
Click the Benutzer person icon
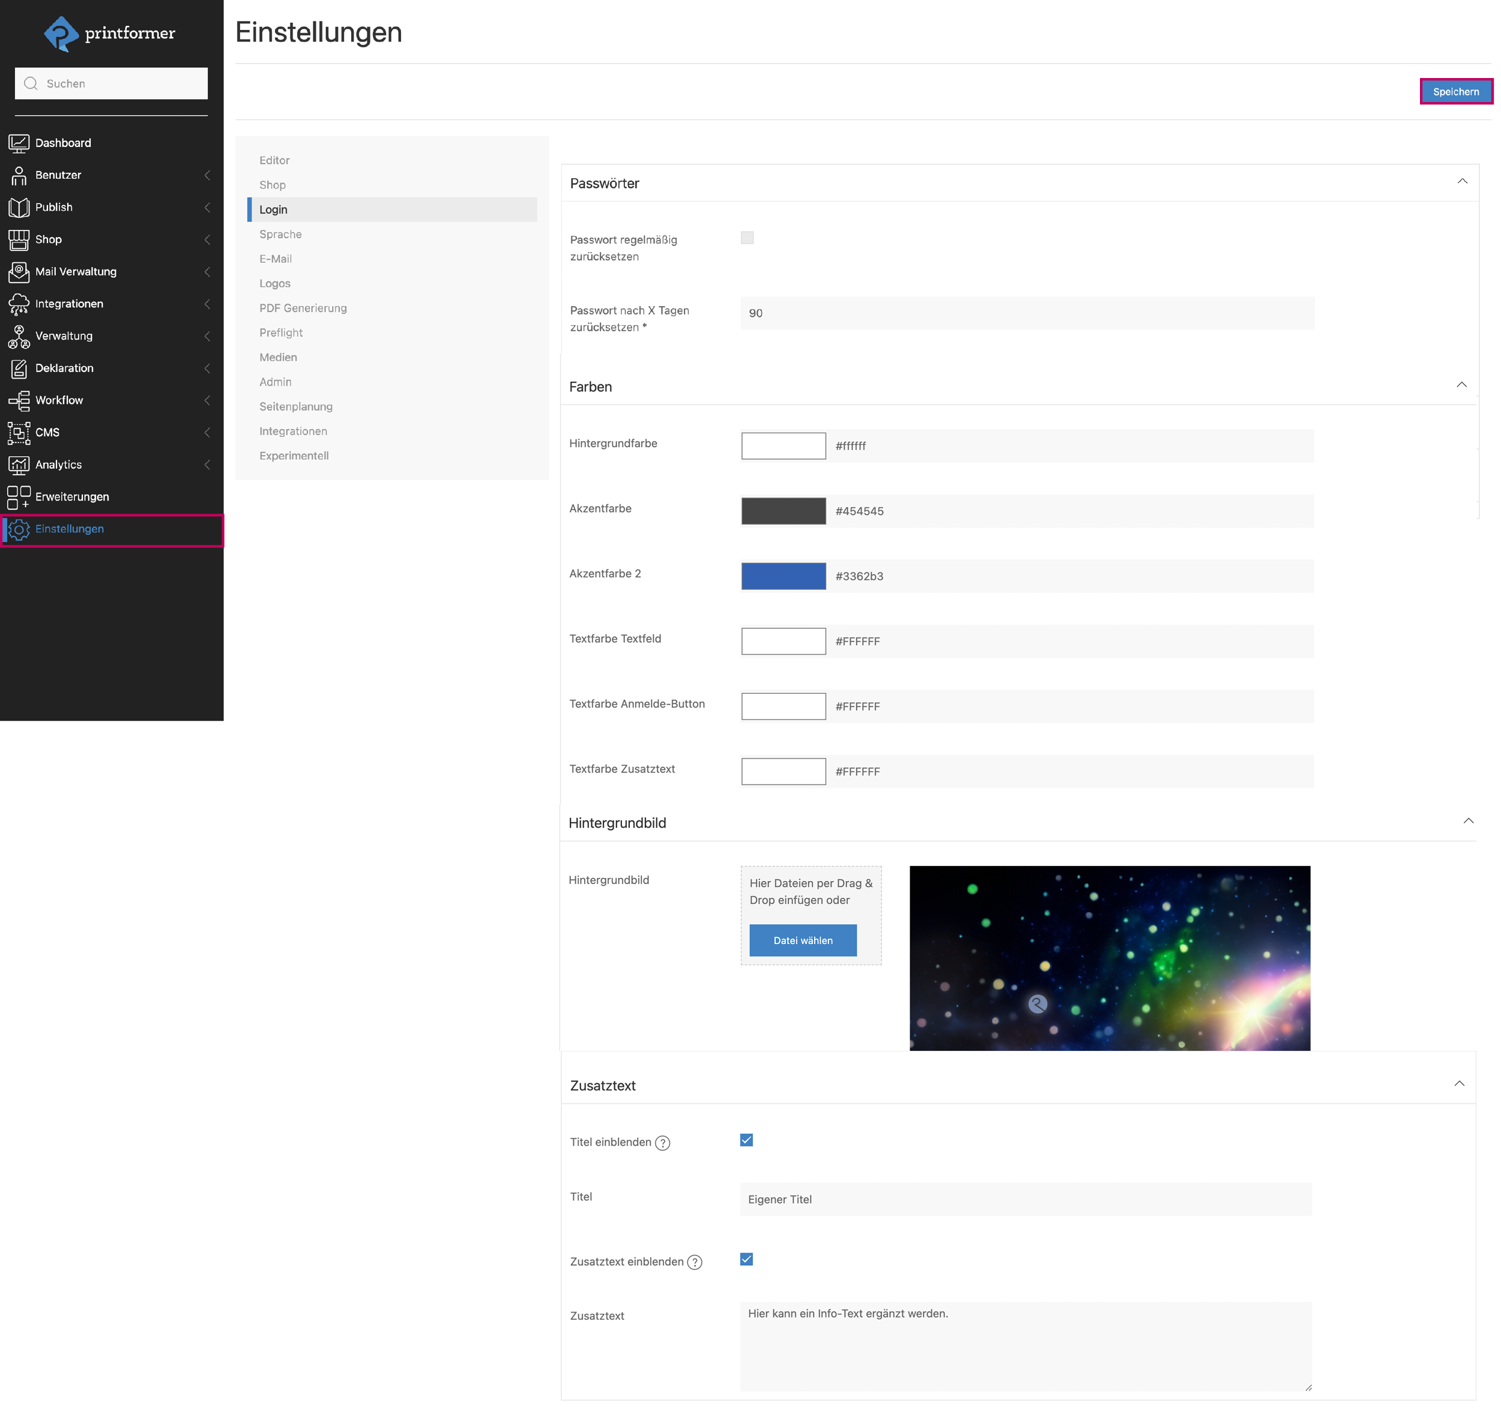(19, 175)
